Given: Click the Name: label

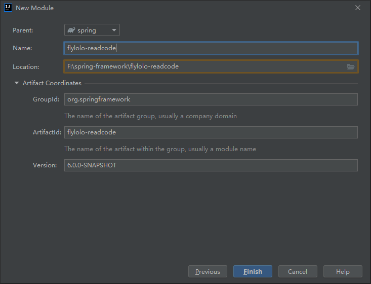Looking at the screenshot, I should pyautogui.click(x=22, y=48).
